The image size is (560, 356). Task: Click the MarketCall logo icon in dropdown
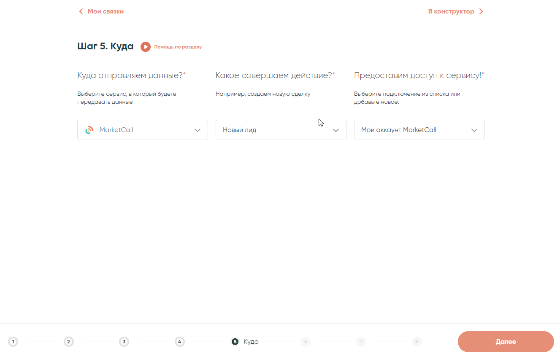point(89,130)
